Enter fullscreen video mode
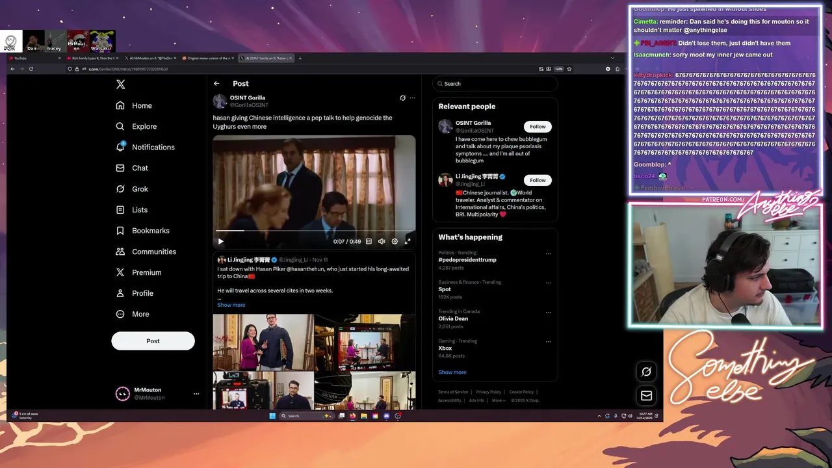The image size is (832, 468). coord(408,241)
